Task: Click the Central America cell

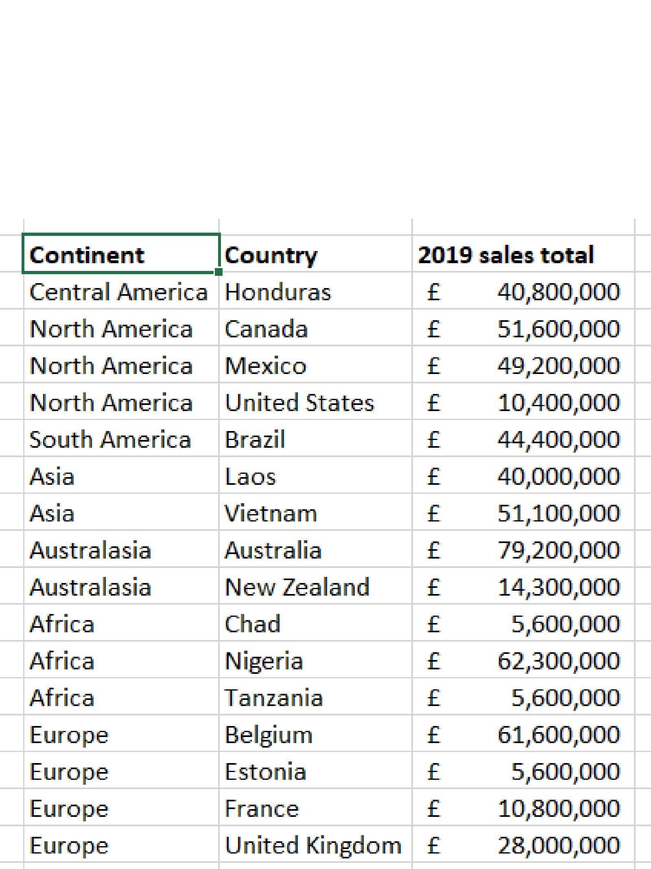Action: coord(120,292)
